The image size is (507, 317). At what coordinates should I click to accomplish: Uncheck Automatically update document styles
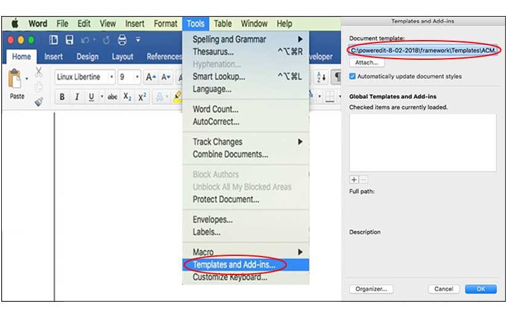pos(352,76)
